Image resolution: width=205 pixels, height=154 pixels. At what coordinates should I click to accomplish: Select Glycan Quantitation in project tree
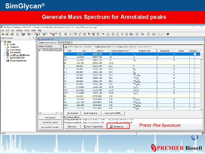pyautogui.click(x=18, y=61)
